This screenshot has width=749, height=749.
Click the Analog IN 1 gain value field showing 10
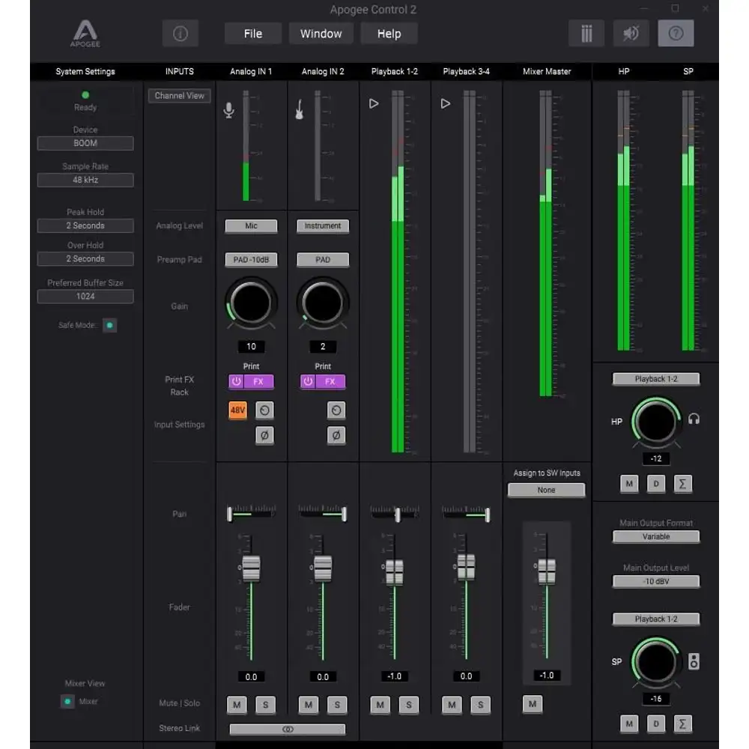coord(251,346)
